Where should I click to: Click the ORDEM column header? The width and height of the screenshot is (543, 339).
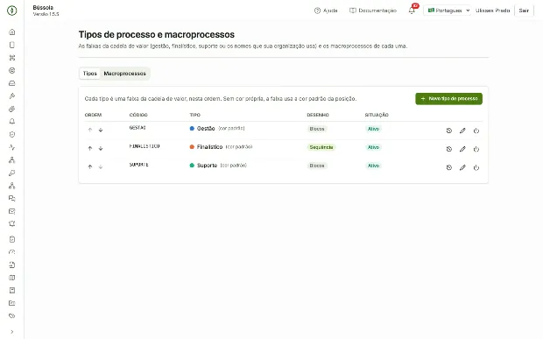click(x=93, y=115)
